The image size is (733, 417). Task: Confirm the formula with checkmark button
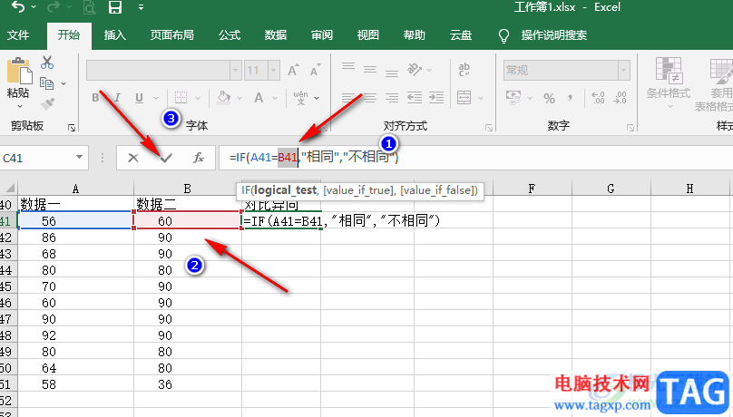click(x=166, y=158)
